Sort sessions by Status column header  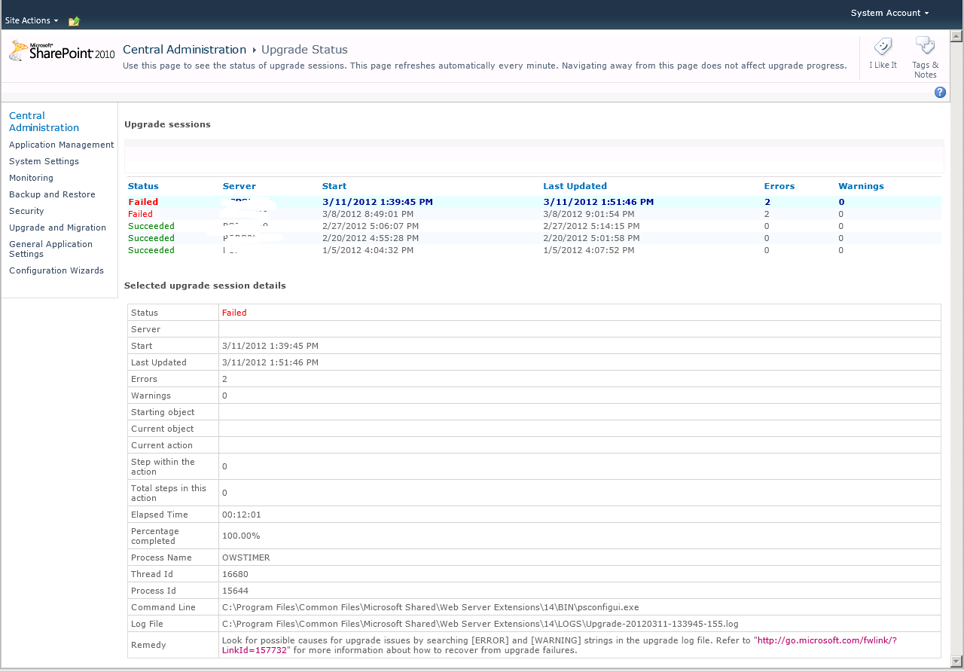tap(143, 186)
